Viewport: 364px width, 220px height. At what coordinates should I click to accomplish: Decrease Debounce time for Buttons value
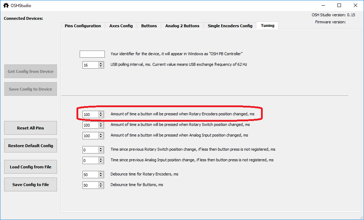(101, 187)
